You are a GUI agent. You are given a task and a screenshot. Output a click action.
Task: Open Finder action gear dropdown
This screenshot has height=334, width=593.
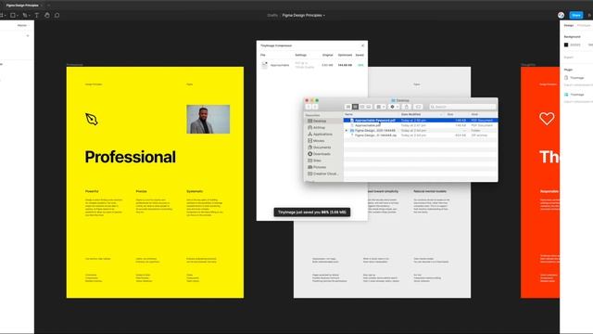[394, 107]
